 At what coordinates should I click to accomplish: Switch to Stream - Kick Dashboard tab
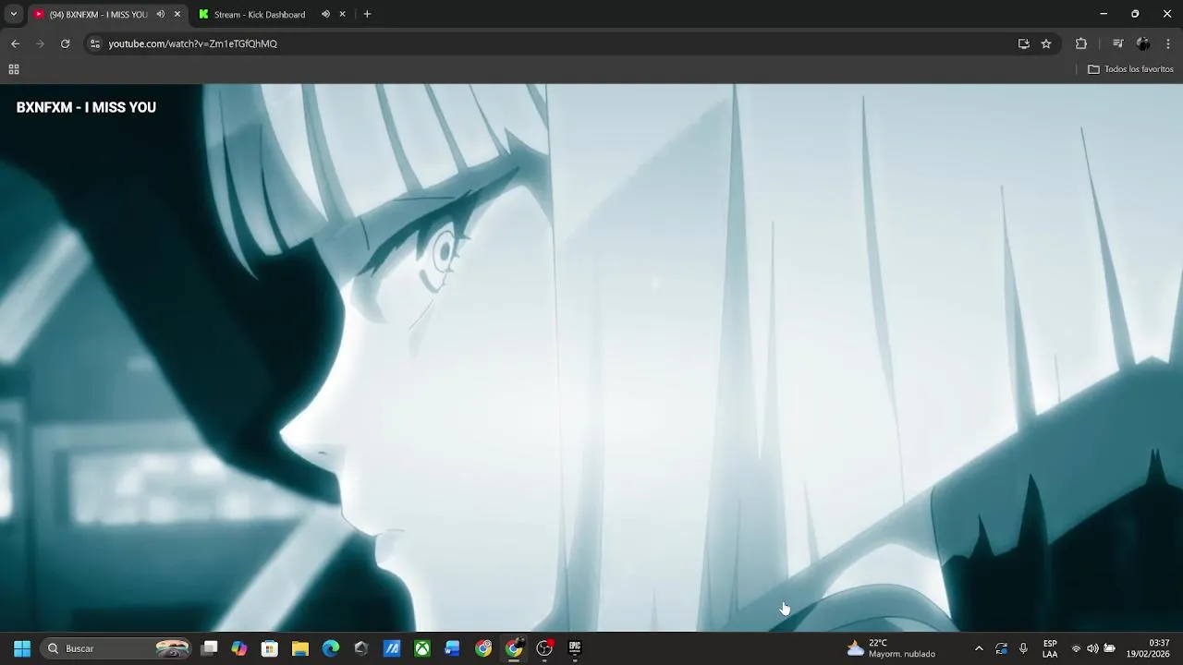point(260,14)
